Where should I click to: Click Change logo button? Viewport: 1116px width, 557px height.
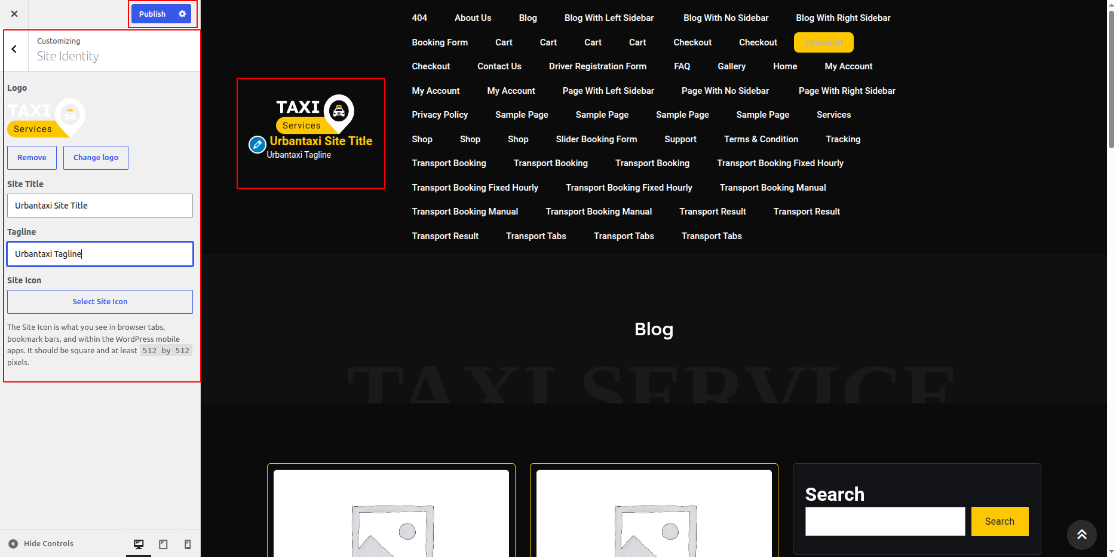pyautogui.click(x=96, y=158)
